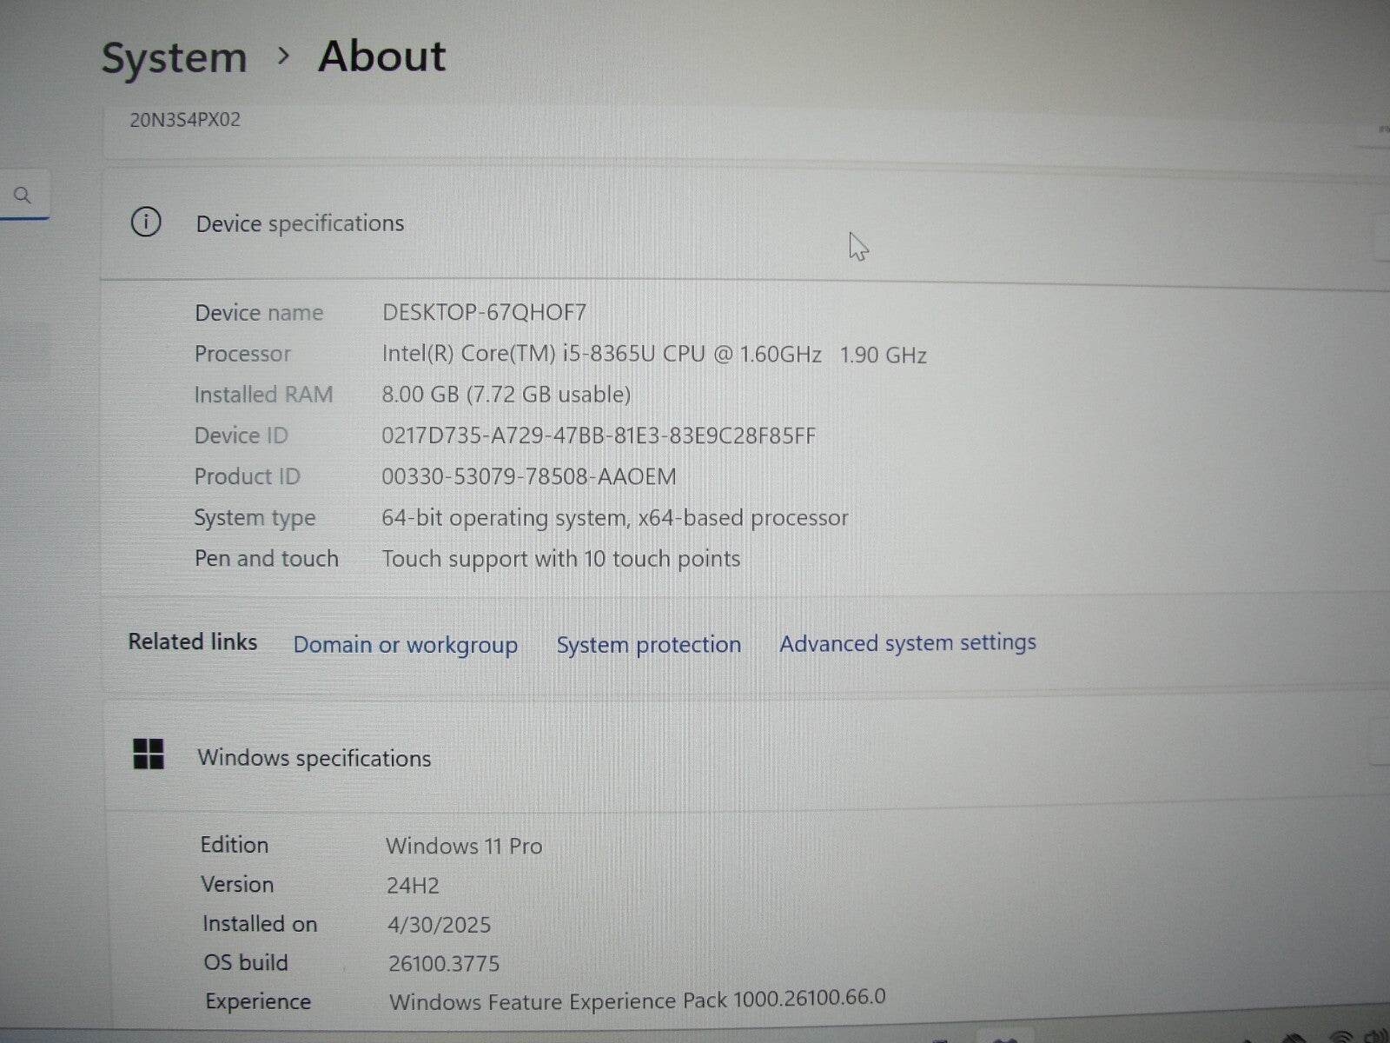Click the Device ID value text
The image size is (1390, 1043).
pyautogui.click(x=599, y=435)
